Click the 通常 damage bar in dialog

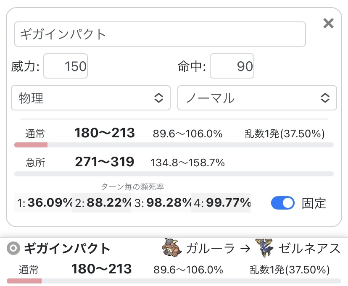[174, 145]
